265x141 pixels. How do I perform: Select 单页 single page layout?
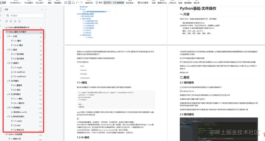tap(99, 3)
